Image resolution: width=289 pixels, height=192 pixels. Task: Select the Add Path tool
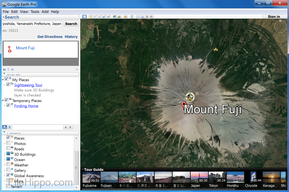coord(100,16)
